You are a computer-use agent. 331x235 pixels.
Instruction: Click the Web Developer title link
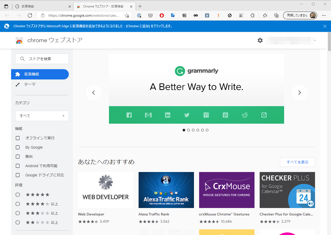[x=91, y=214]
